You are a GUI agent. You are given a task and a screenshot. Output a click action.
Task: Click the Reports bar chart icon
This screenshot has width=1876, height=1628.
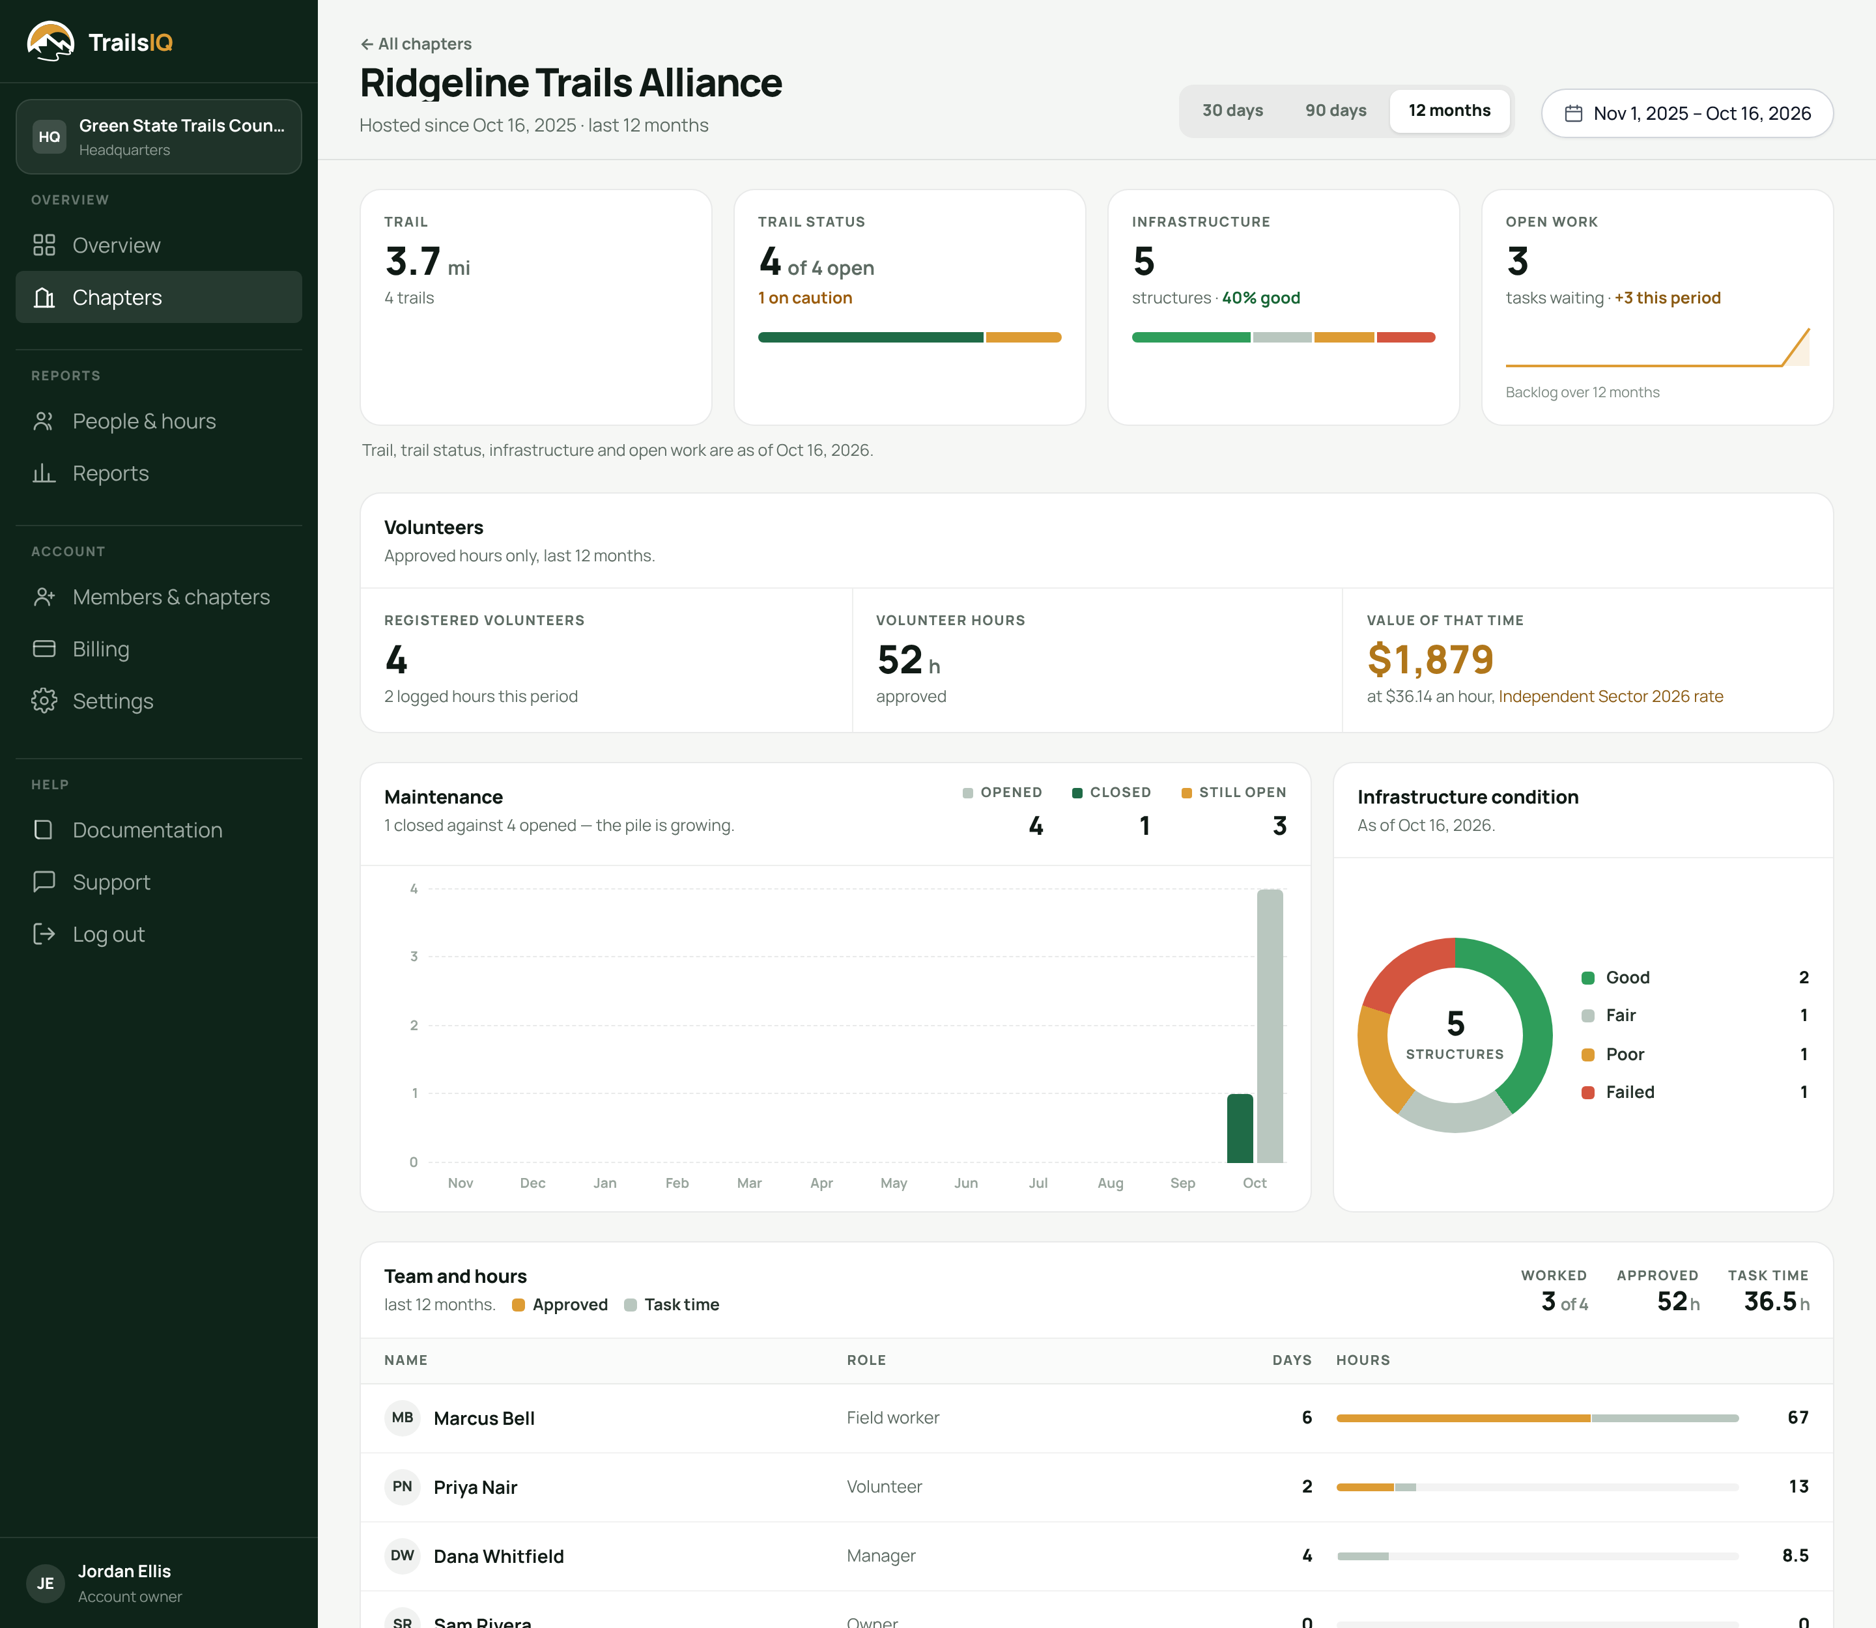click(x=44, y=473)
